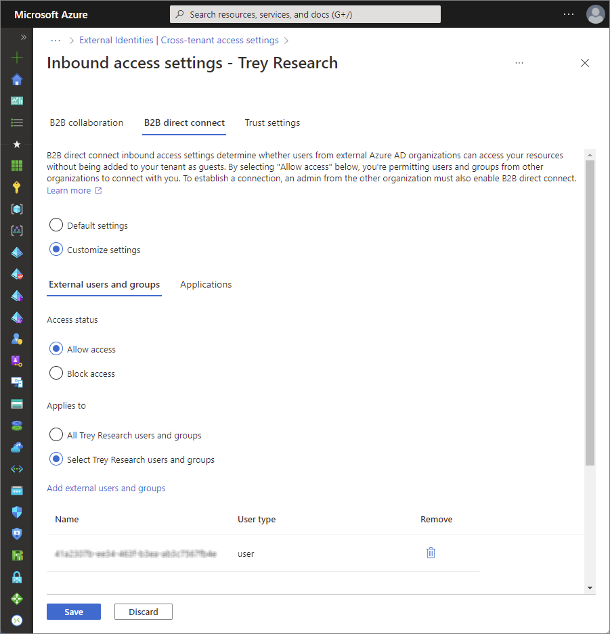The height and width of the screenshot is (634, 610).
Task: Click the green grid All resources icon
Action: pos(17,166)
